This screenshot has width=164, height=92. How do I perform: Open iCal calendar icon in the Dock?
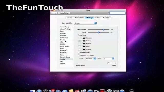tap(77, 91)
